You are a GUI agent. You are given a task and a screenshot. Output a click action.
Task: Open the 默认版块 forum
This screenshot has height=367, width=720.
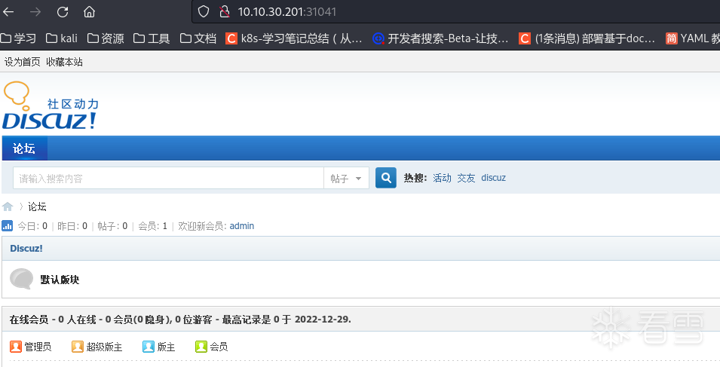pyautogui.click(x=60, y=280)
